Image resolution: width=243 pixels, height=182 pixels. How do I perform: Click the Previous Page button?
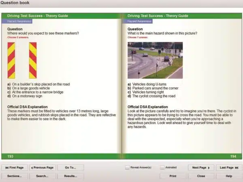pyautogui.click(x=43, y=167)
